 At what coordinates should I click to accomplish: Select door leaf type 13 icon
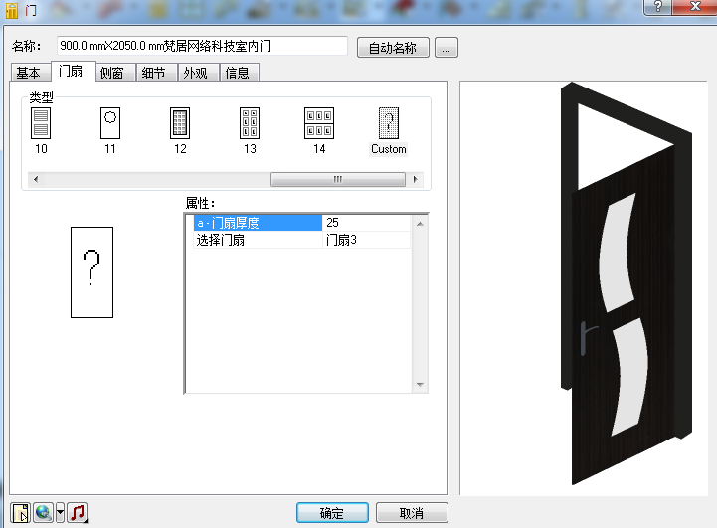pyautogui.click(x=250, y=123)
